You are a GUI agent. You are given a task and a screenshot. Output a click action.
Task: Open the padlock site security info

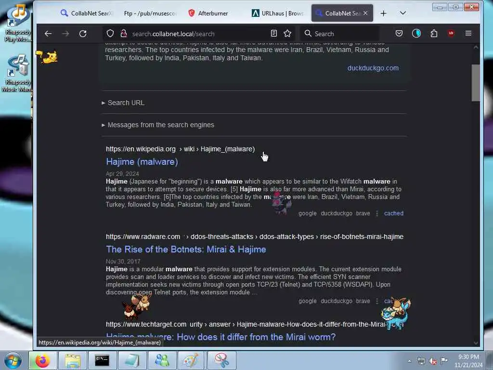(124, 33)
